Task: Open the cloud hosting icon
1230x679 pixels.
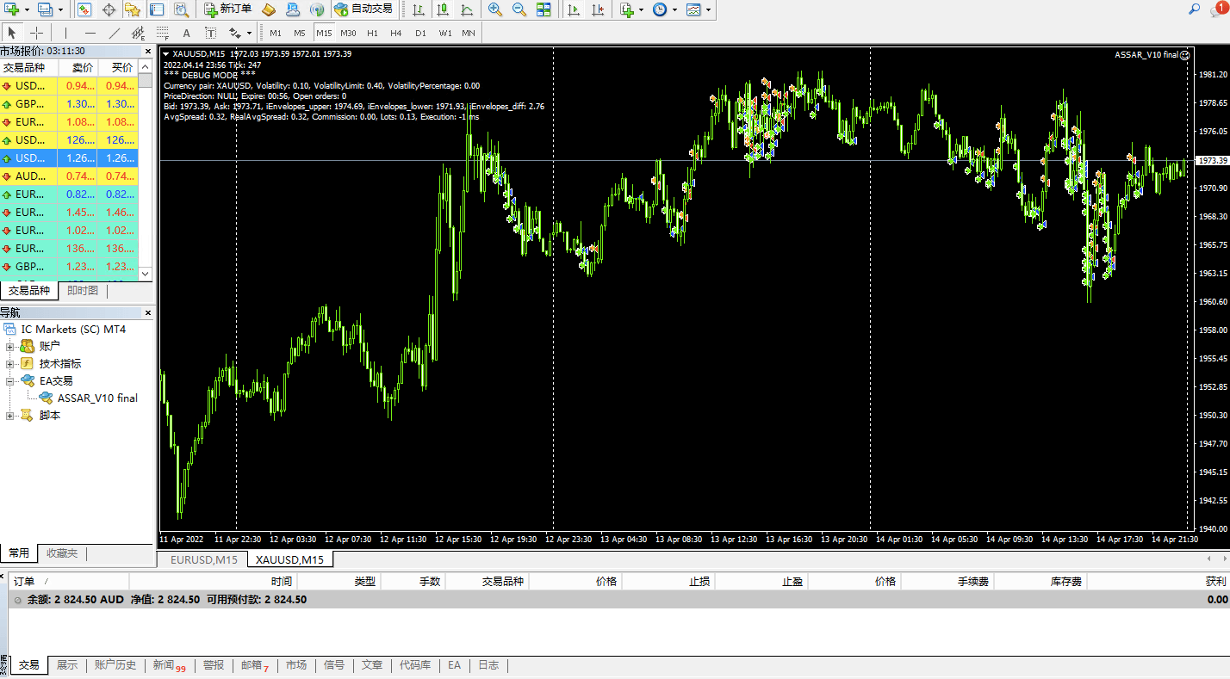Action: coord(293,9)
